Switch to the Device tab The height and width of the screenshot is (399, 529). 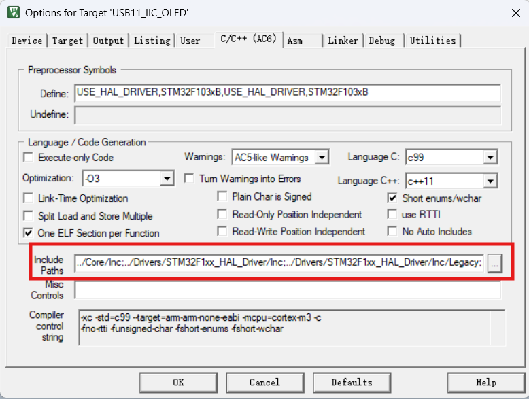pos(27,41)
